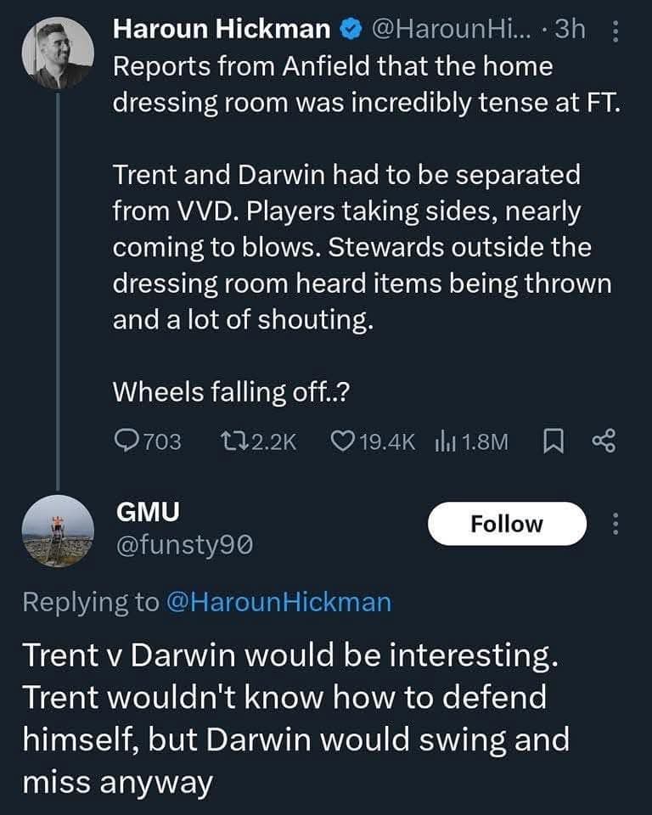652x815 pixels.
Task: Like the tweet via the heart icon
Action: coord(340,441)
